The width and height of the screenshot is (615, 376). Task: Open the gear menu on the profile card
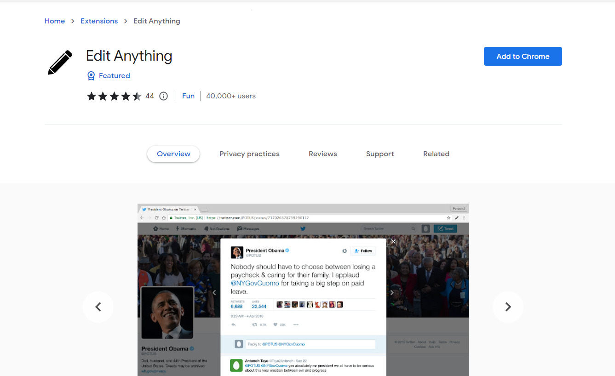pyautogui.click(x=345, y=251)
